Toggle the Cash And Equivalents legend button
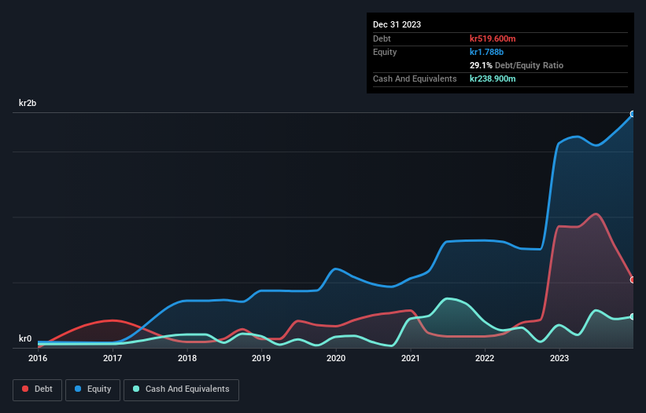 [181, 389]
